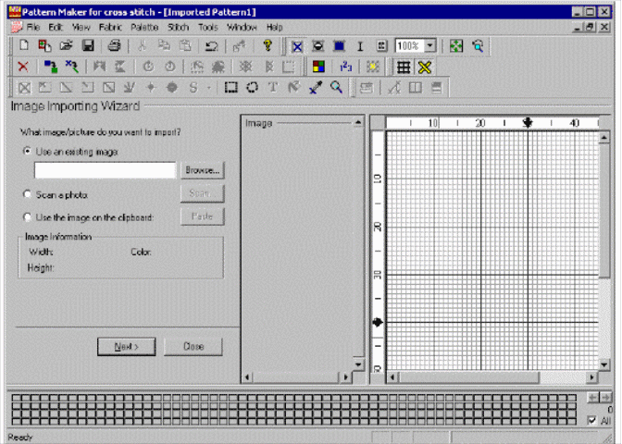
Task: Click first swatch in color palette bar
Action: [x=16, y=398]
